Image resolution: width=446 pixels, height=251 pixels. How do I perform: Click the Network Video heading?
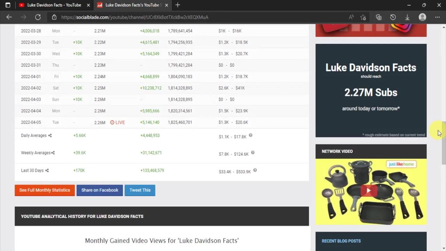click(337, 151)
